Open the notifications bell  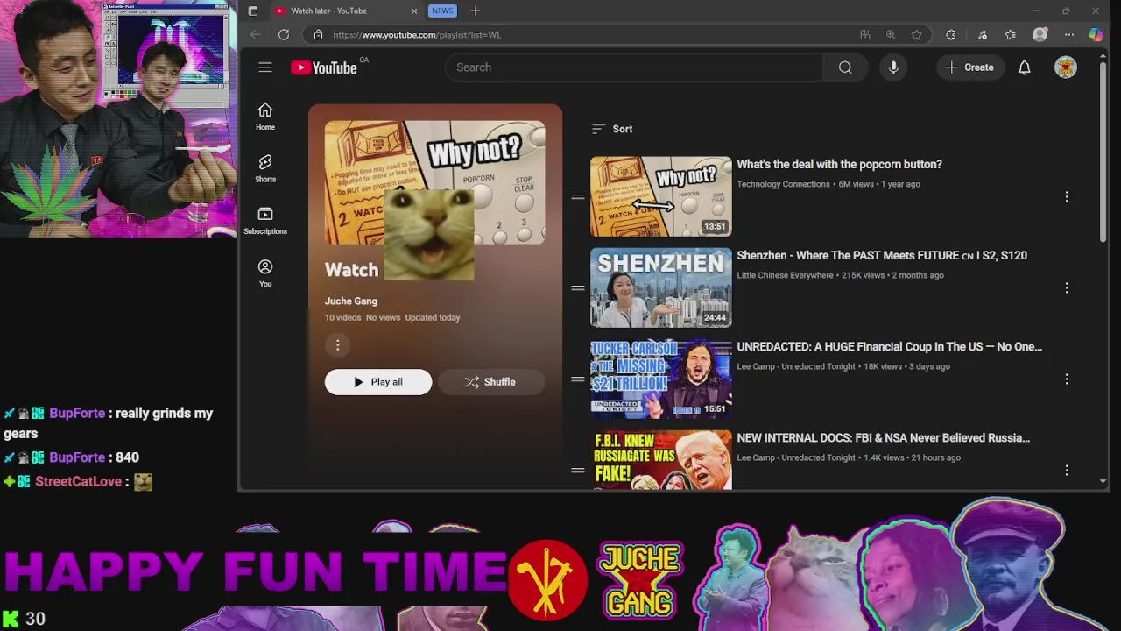[1025, 67]
